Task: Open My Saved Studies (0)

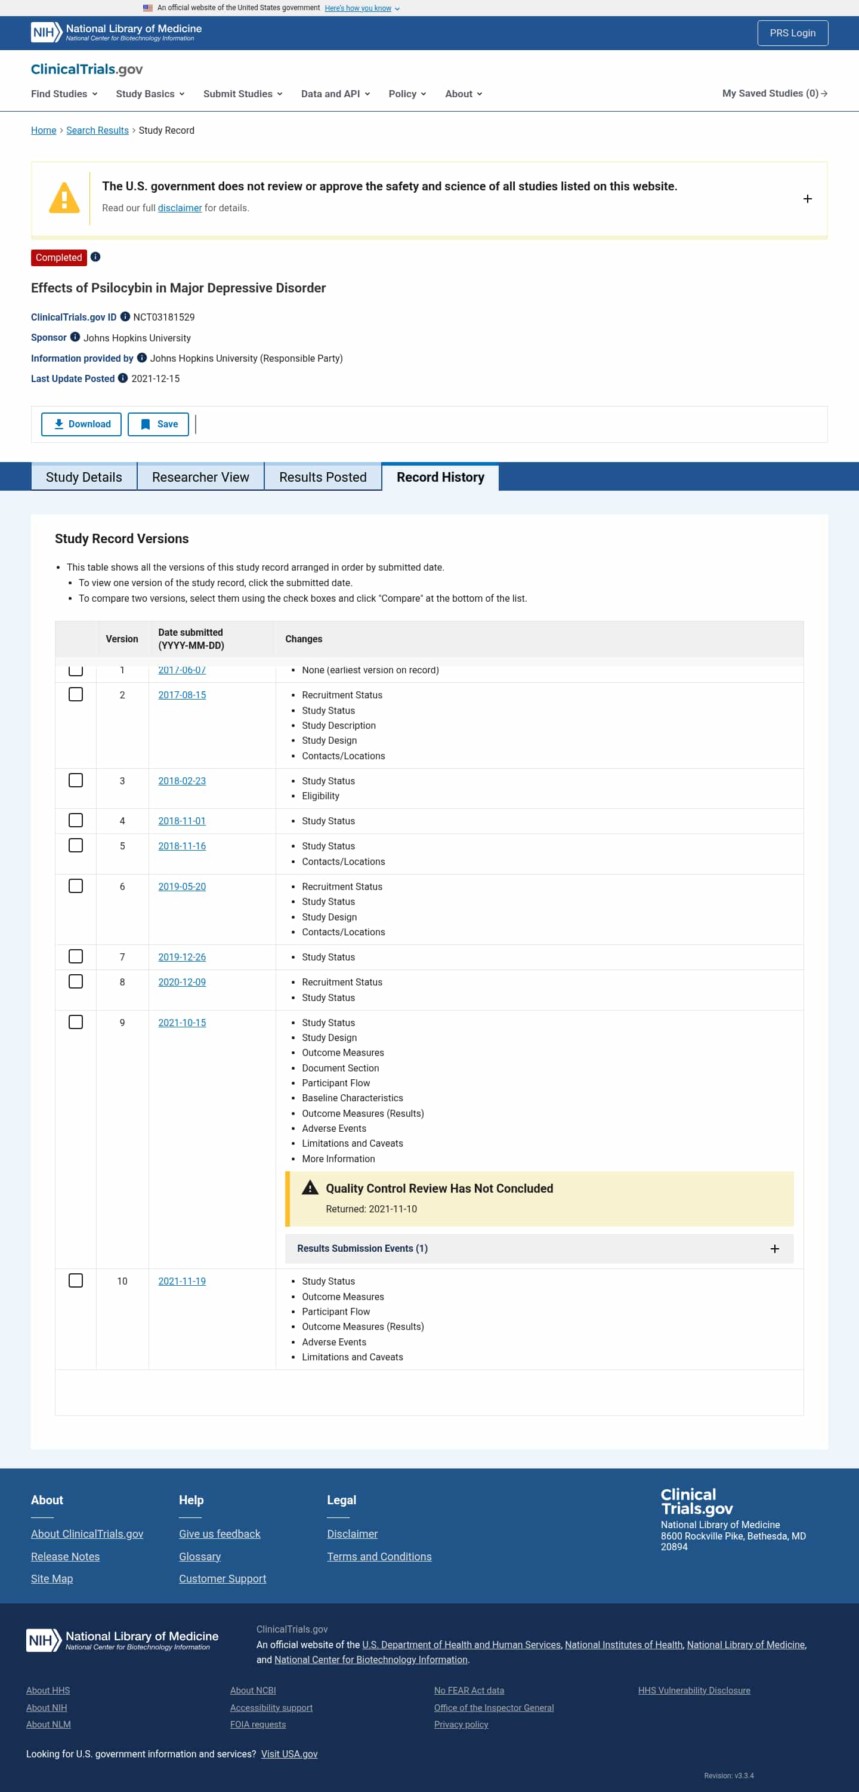Action: 775,93
